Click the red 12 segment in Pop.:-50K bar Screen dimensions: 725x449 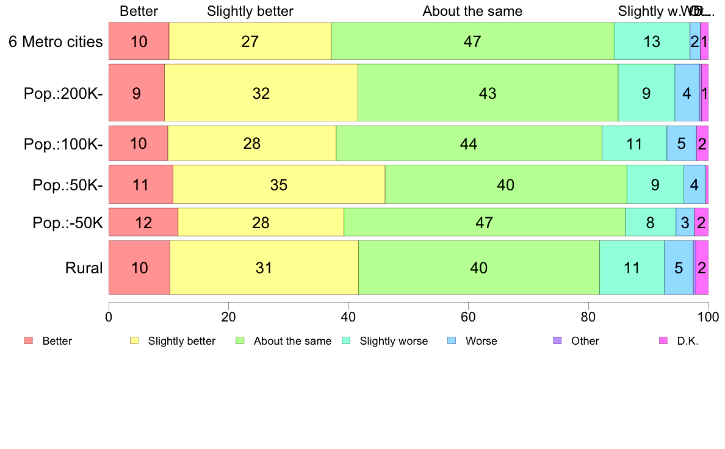pos(143,223)
